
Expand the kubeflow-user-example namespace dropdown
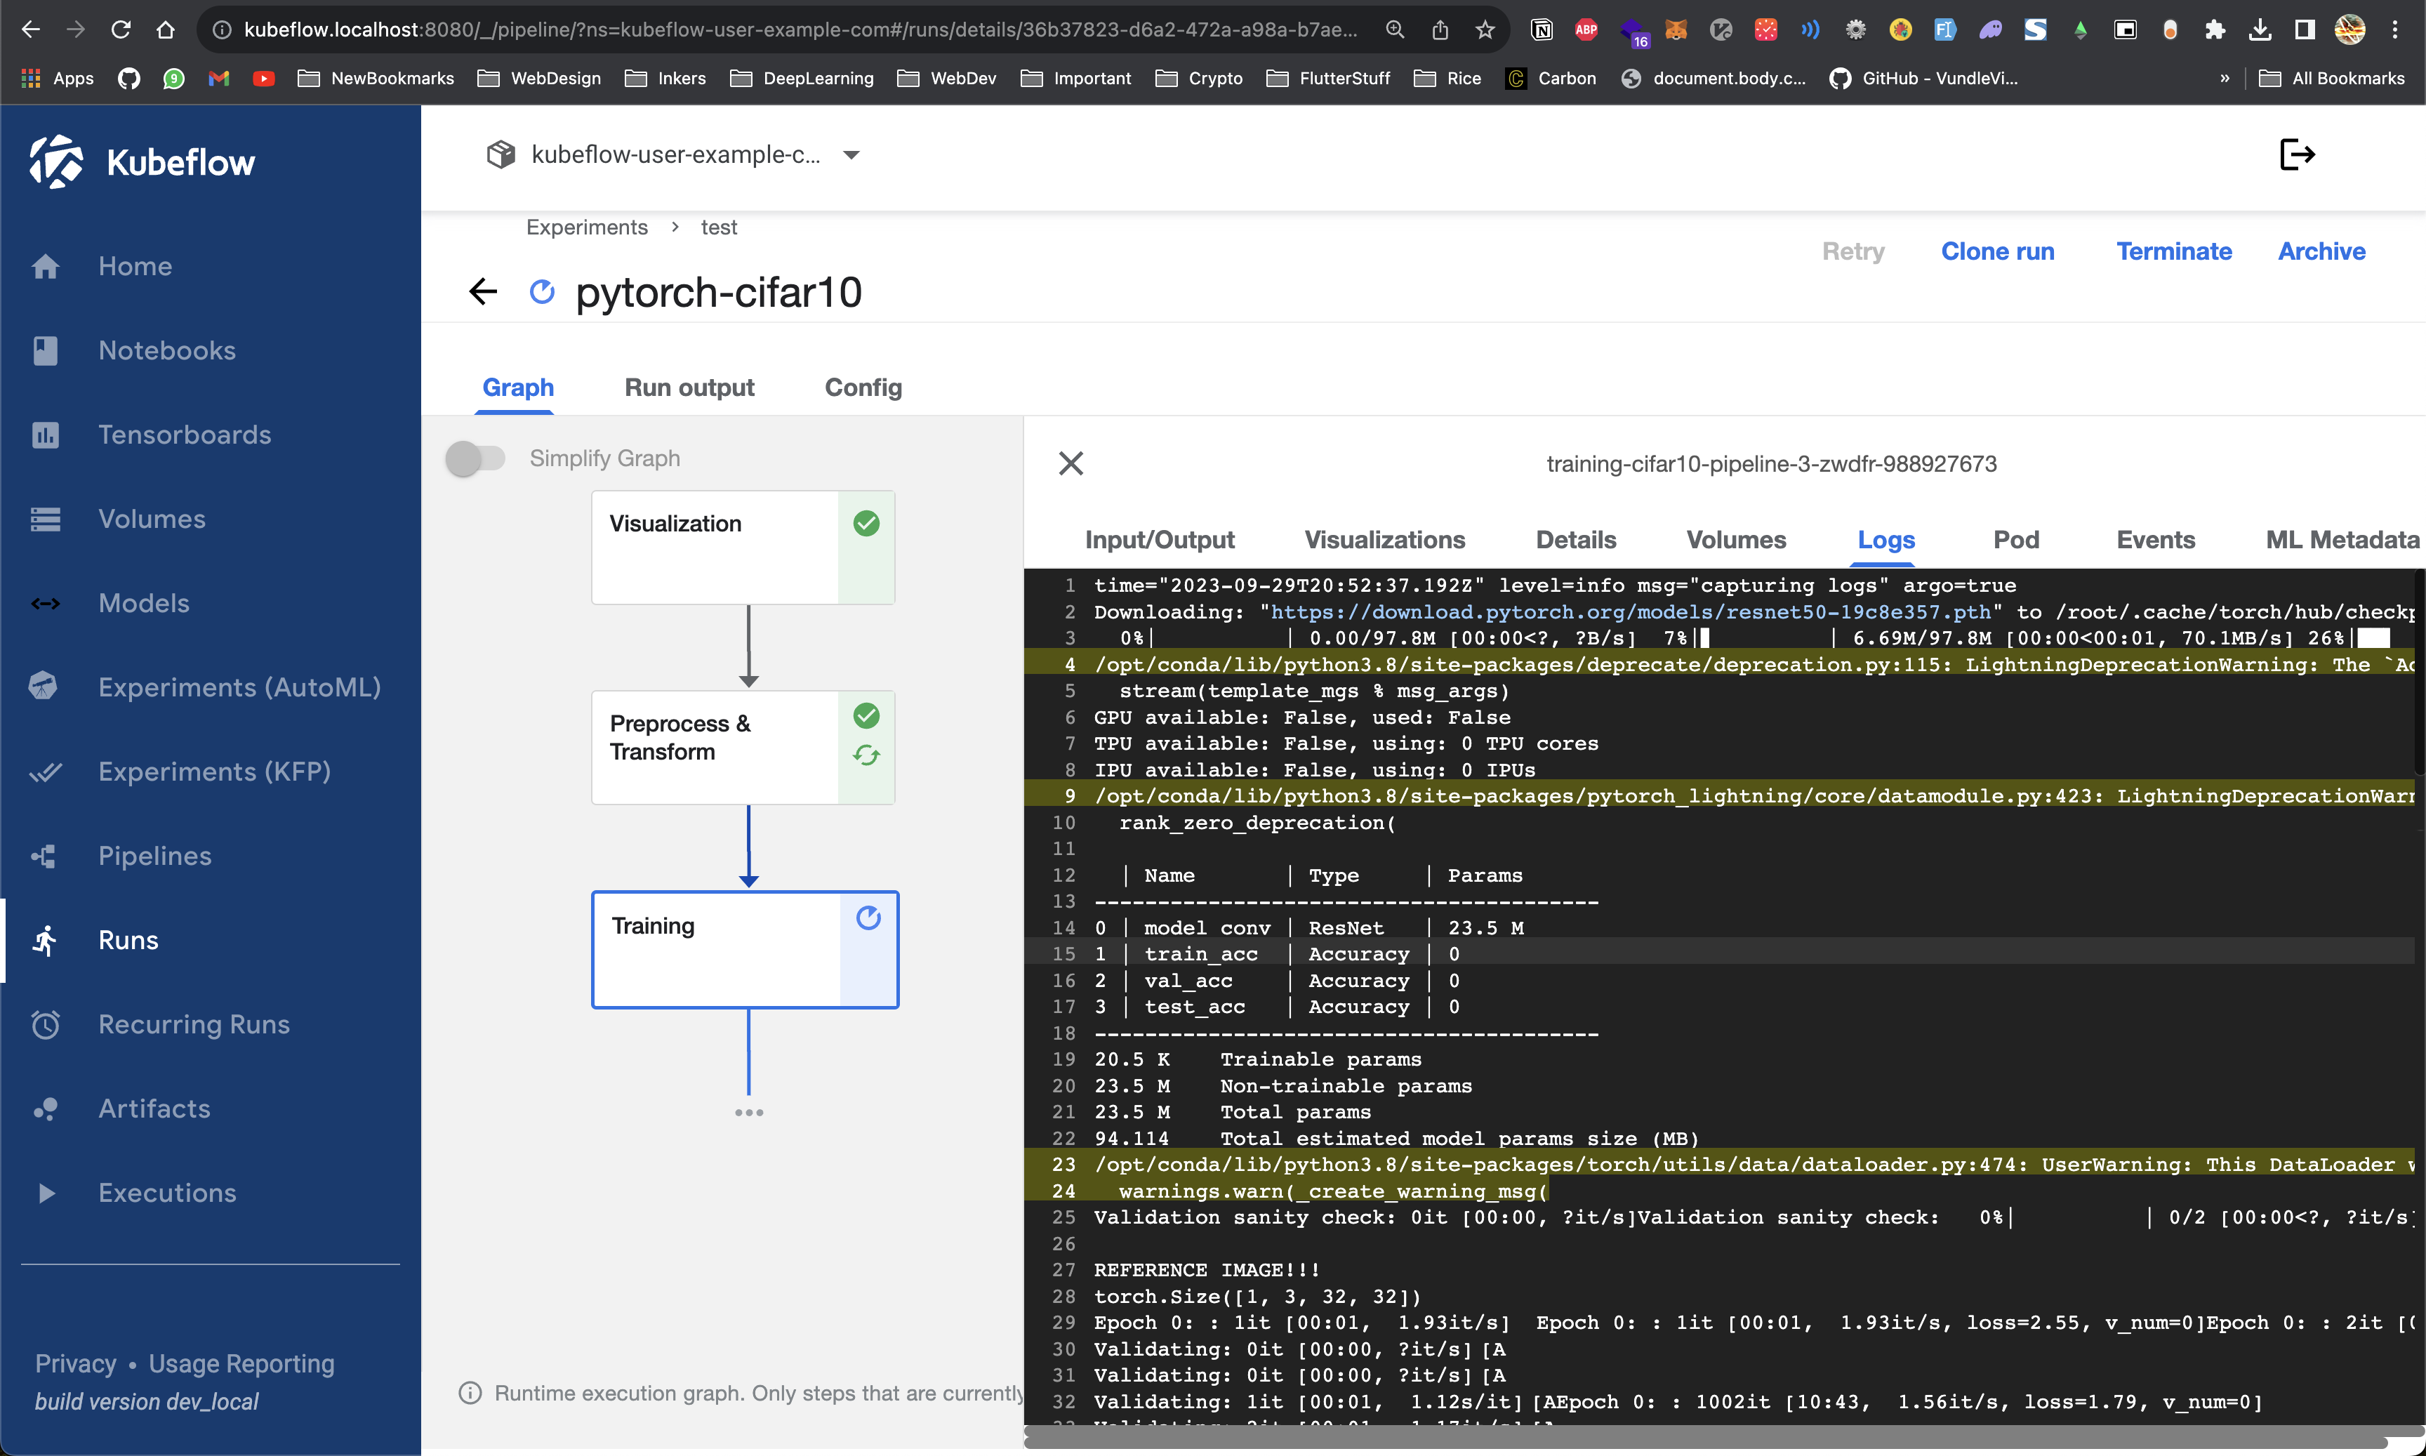point(851,155)
